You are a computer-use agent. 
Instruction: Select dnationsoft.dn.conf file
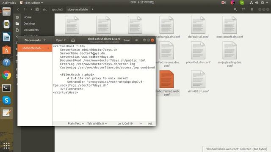[230, 27]
